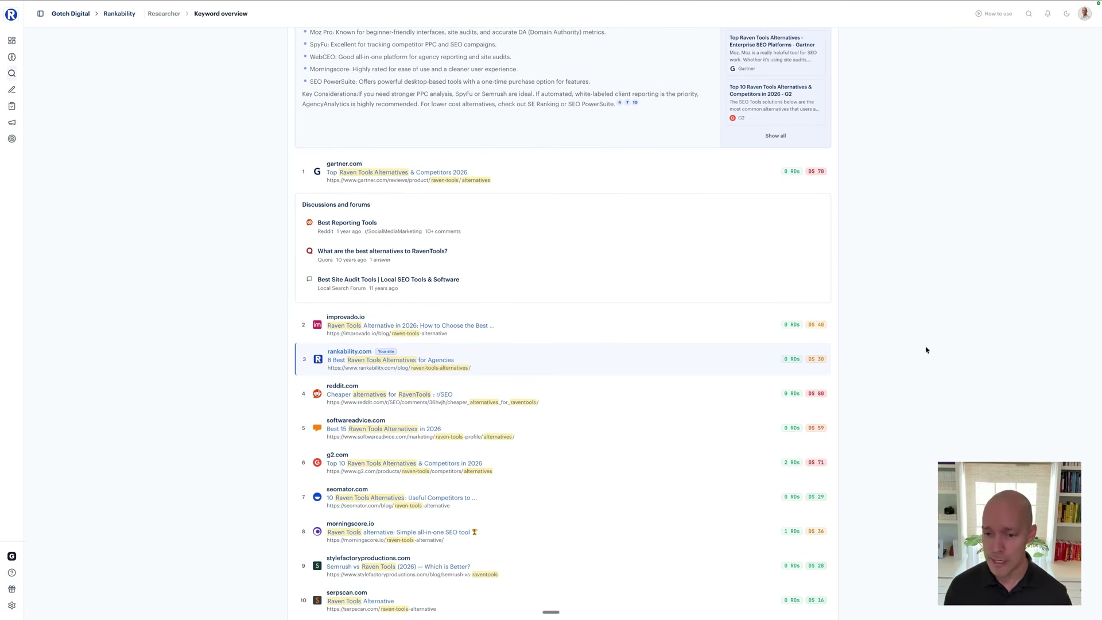Click DS 16 badge for serpscan.com

[x=816, y=600]
